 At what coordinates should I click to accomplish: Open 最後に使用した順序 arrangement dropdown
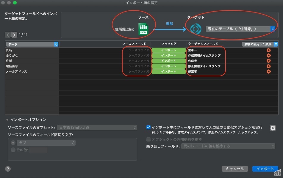(260, 44)
